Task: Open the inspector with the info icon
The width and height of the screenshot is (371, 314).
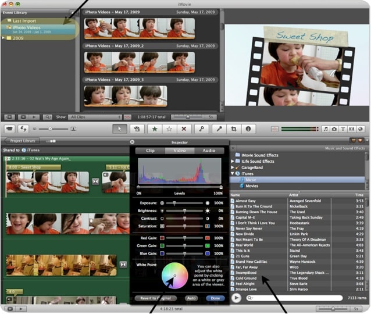Action: [248, 129]
